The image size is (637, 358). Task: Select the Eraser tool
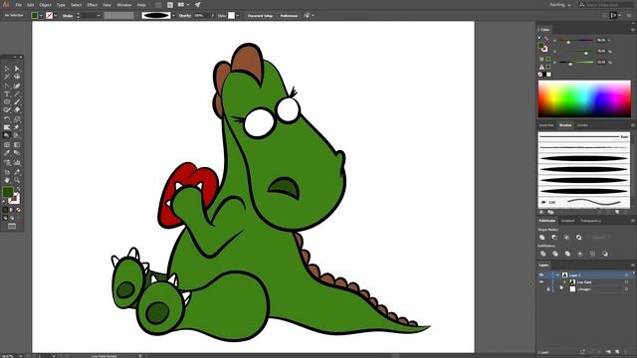[x=17, y=109]
